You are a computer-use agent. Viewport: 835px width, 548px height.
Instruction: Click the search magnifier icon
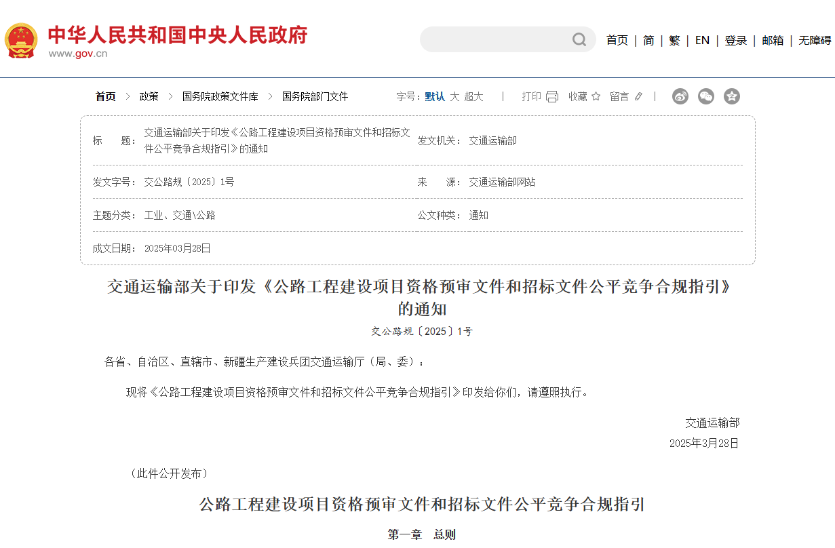tap(579, 40)
